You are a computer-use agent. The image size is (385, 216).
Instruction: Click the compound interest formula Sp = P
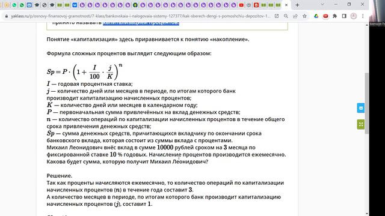coord(84,71)
